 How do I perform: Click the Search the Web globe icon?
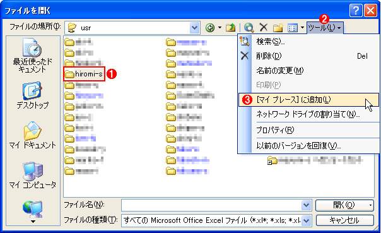point(249,28)
